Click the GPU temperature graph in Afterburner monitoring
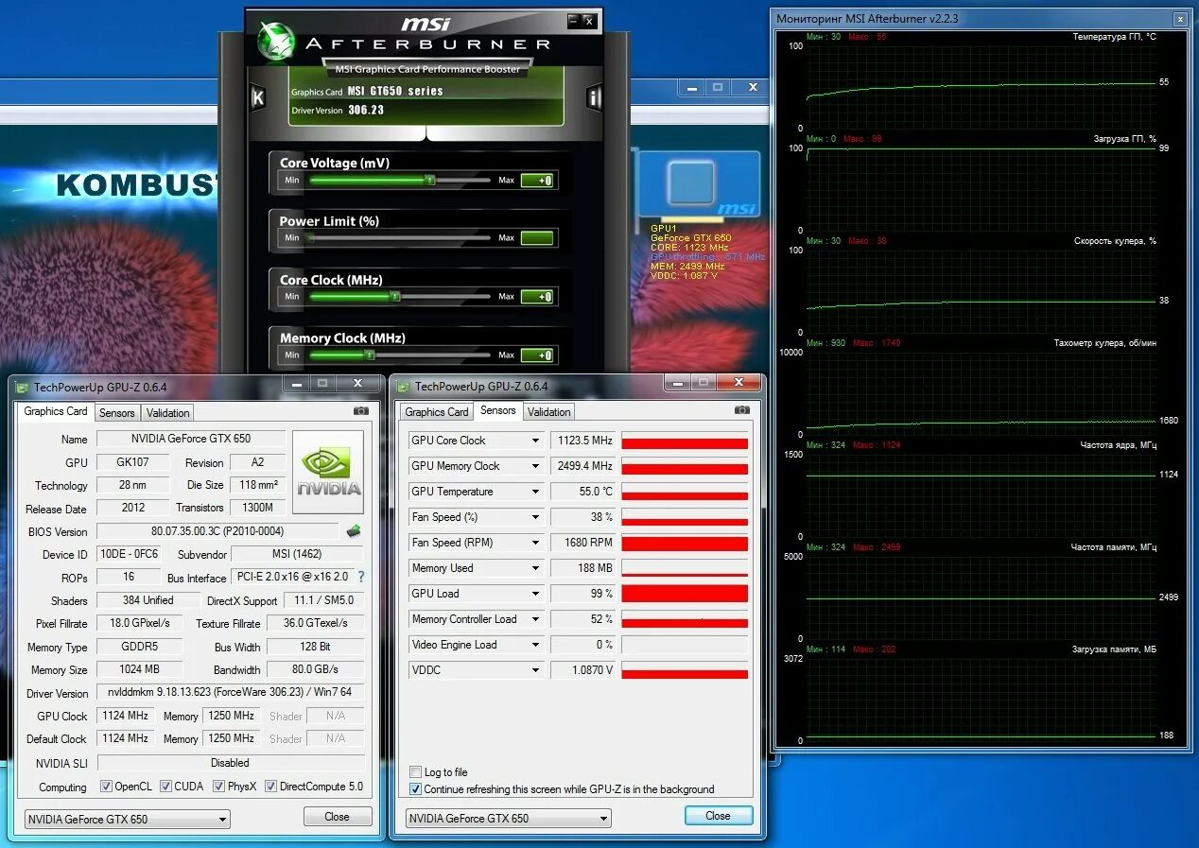1199x848 pixels. point(982,87)
